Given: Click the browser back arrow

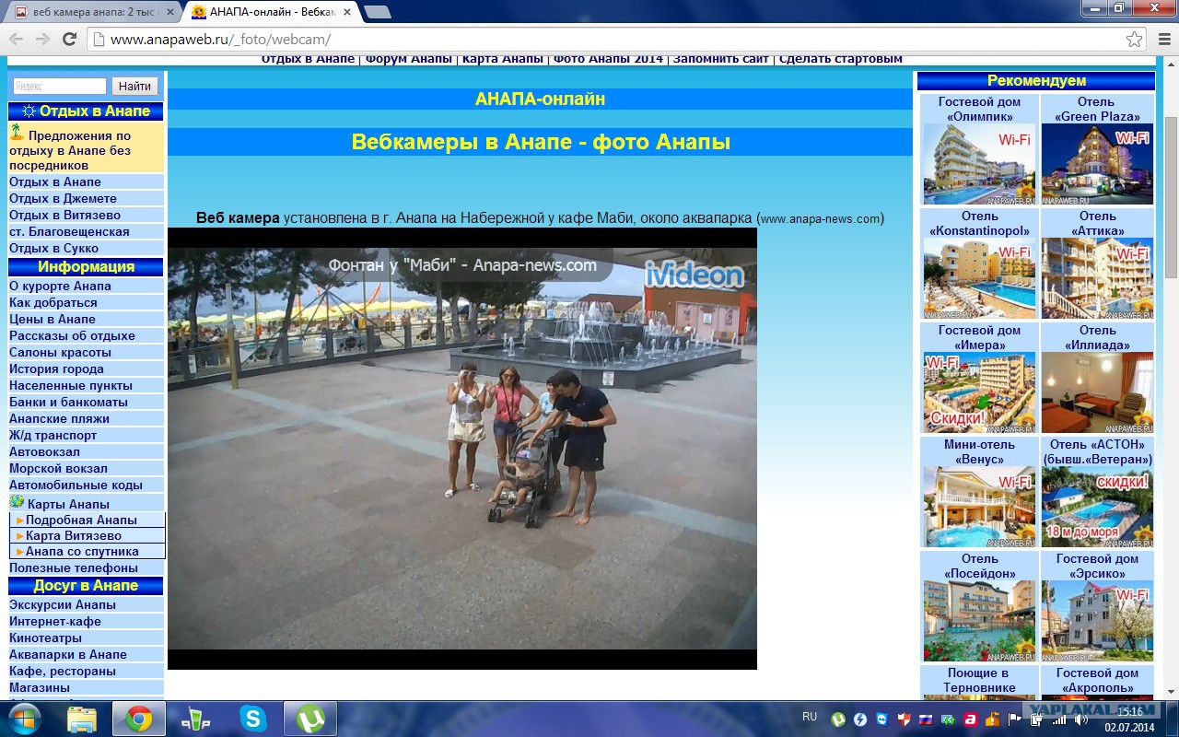Looking at the screenshot, I should (17, 39).
